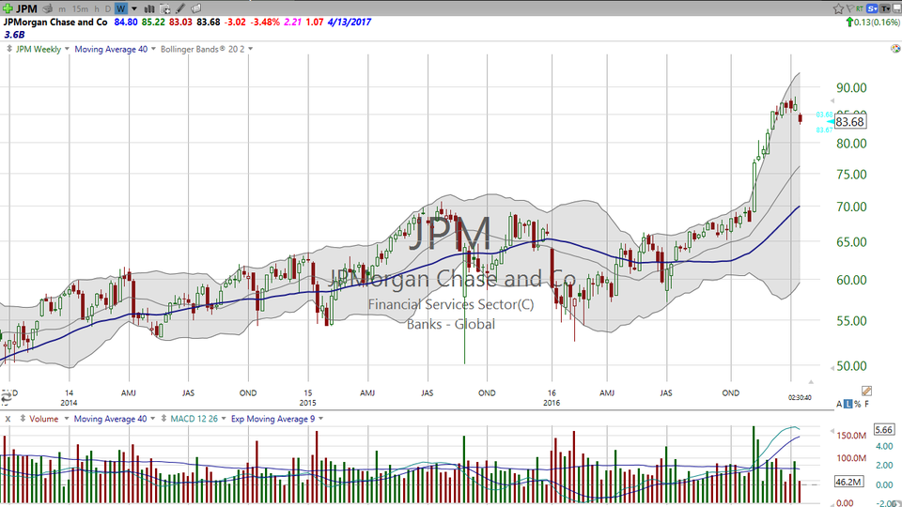
Task: Toggle the A arithmetic scale option
Action: (x=839, y=404)
